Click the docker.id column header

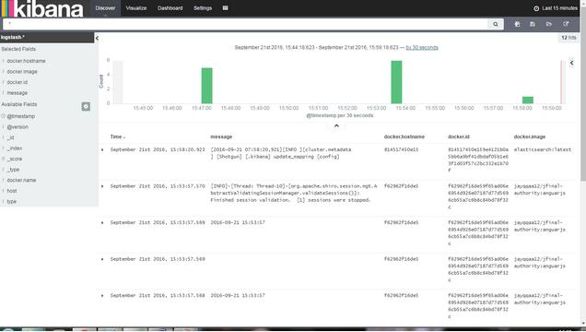coord(458,136)
